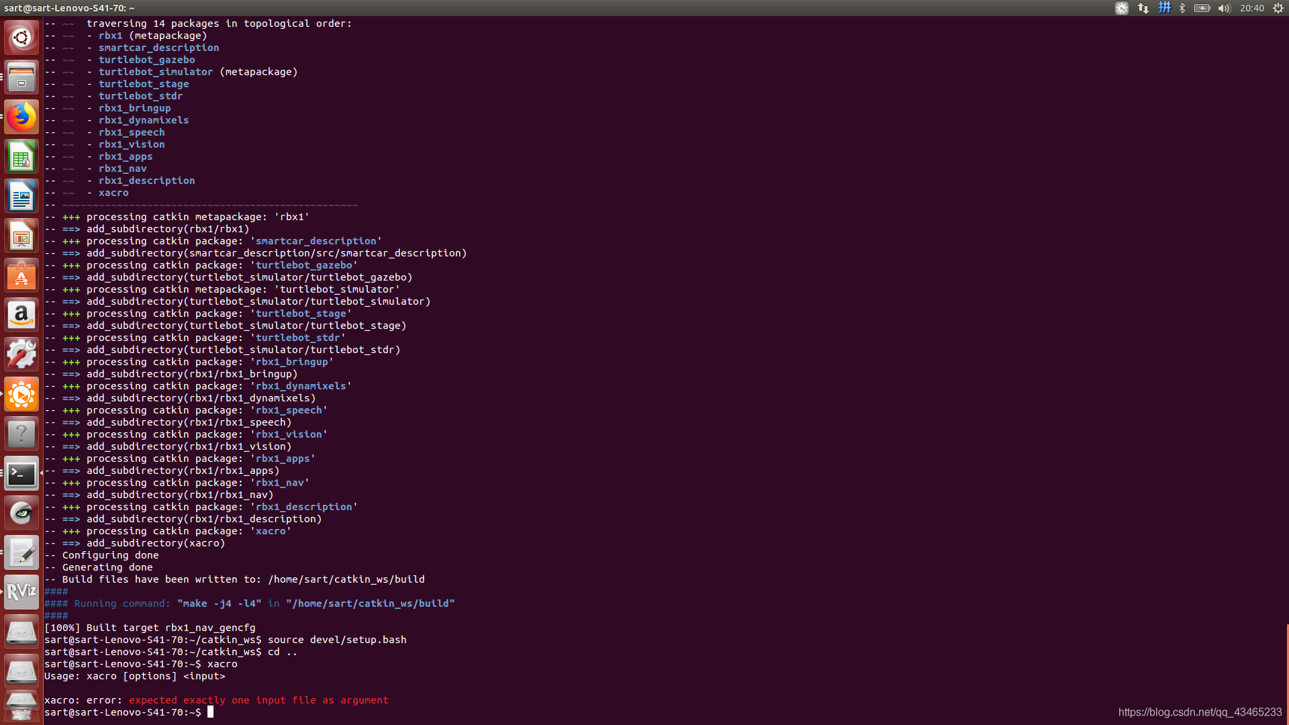Open the power session gear menu

1278,8
